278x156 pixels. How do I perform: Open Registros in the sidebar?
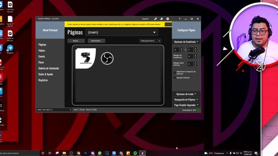point(43,80)
